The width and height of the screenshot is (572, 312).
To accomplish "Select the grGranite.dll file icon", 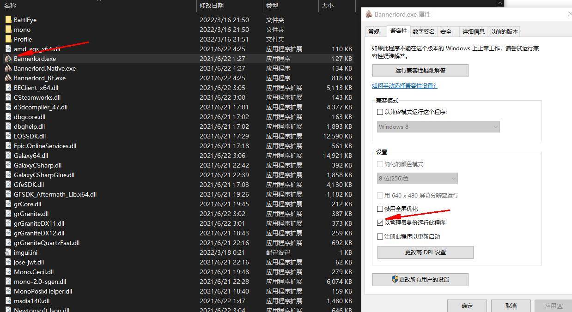I will click(x=8, y=214).
